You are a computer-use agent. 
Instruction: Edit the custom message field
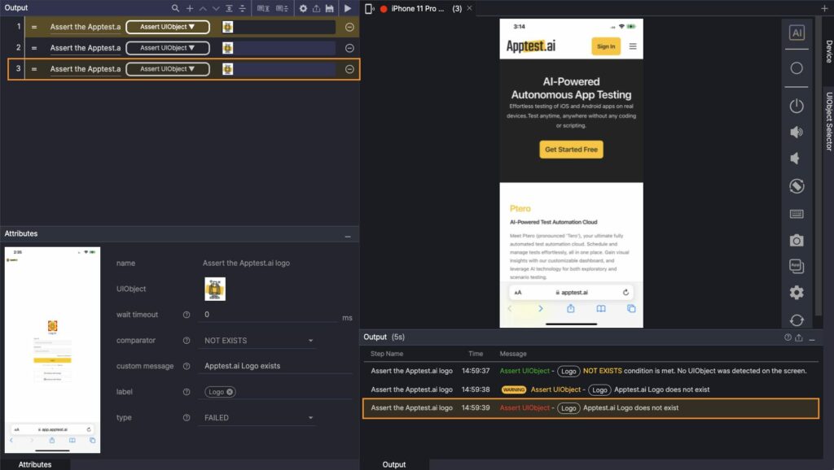(x=275, y=366)
